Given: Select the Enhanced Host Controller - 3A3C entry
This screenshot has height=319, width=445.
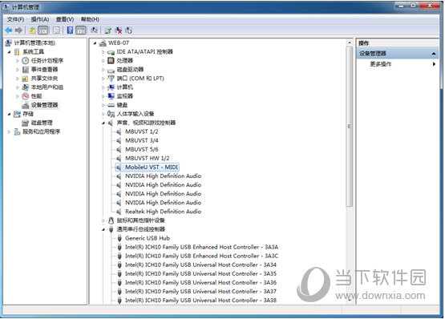Looking at the screenshot, I should point(201,256).
